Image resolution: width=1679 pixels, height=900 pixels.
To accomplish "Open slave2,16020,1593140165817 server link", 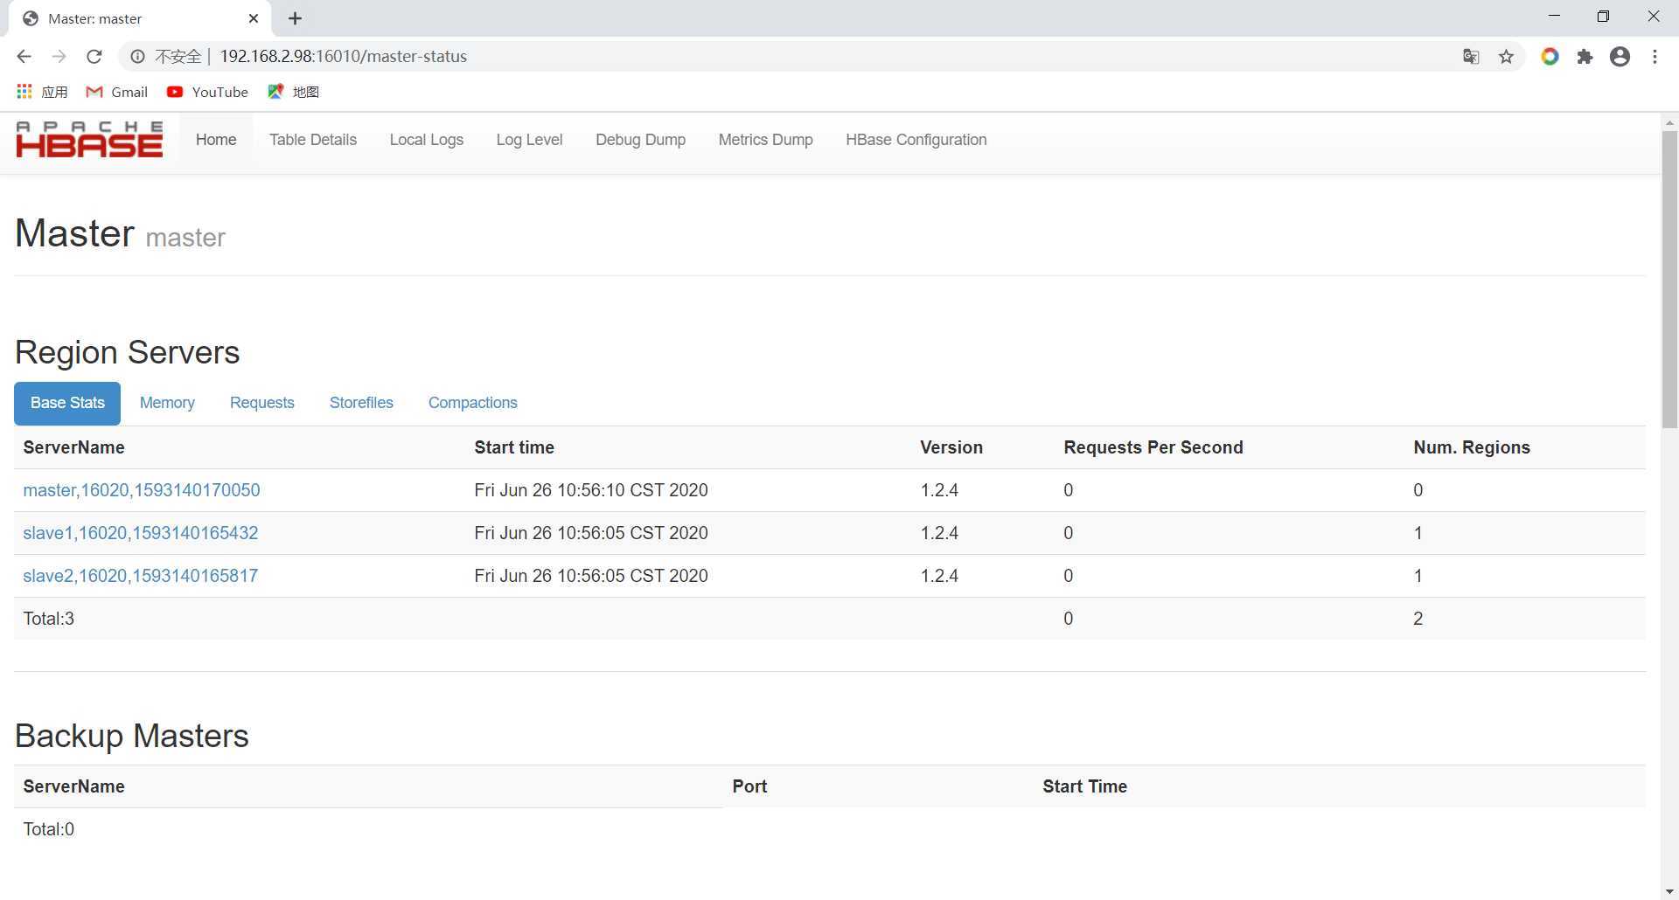I will [141, 576].
